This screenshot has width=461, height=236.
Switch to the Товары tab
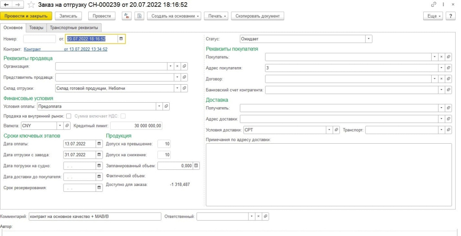coord(36,27)
